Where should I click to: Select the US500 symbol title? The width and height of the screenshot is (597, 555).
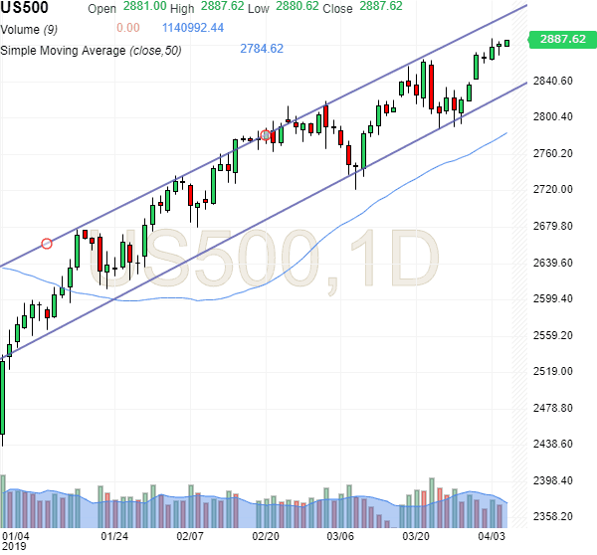(x=27, y=8)
